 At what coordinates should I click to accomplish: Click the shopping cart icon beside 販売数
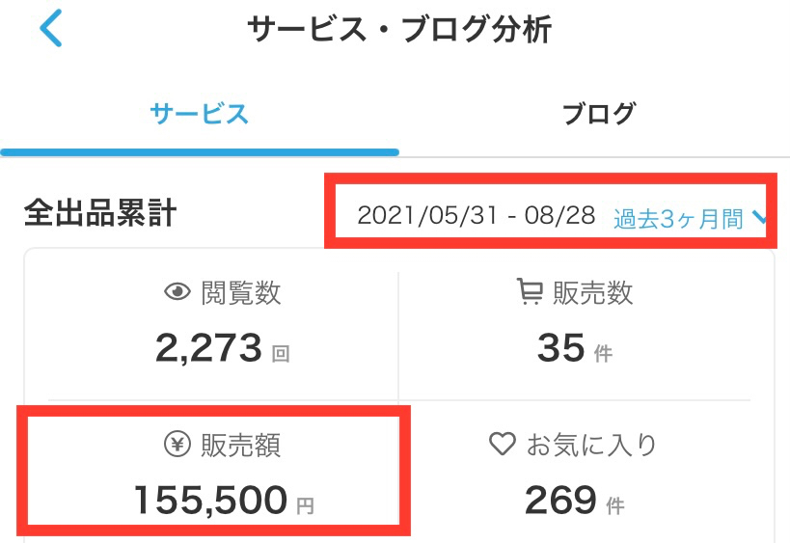pyautogui.click(x=530, y=292)
